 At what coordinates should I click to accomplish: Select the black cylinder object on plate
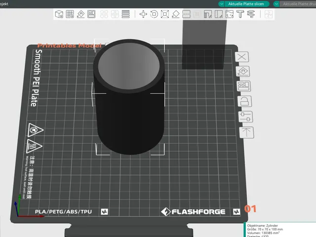129,97
